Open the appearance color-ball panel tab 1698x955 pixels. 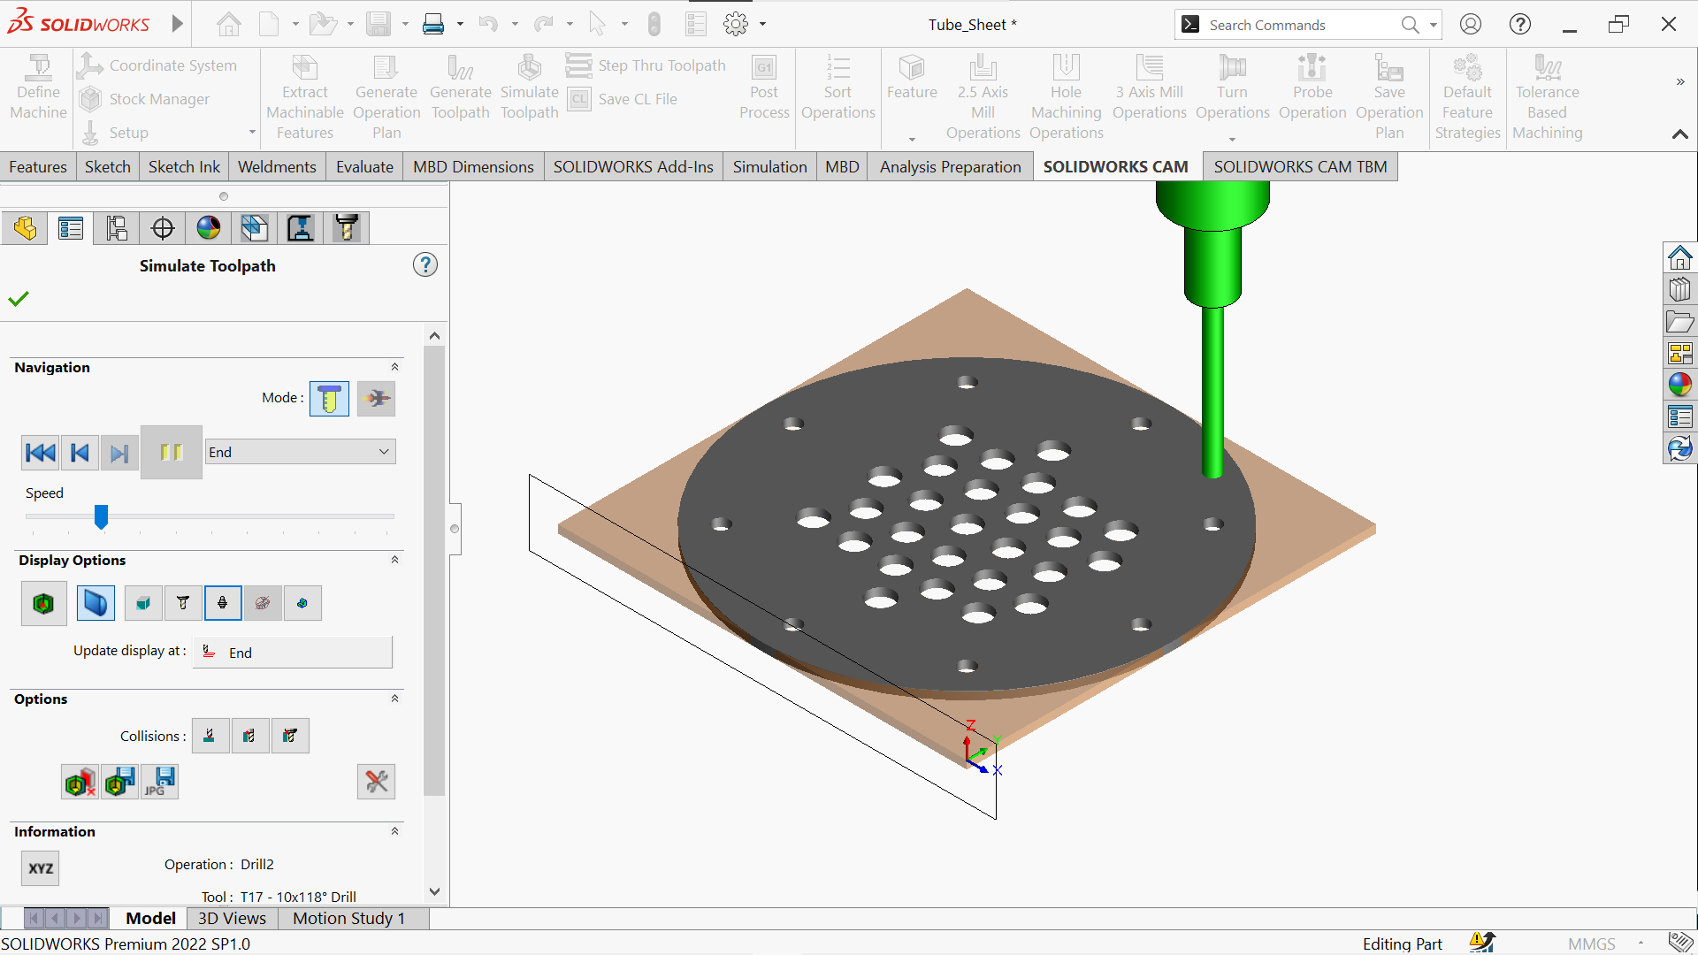coord(209,228)
